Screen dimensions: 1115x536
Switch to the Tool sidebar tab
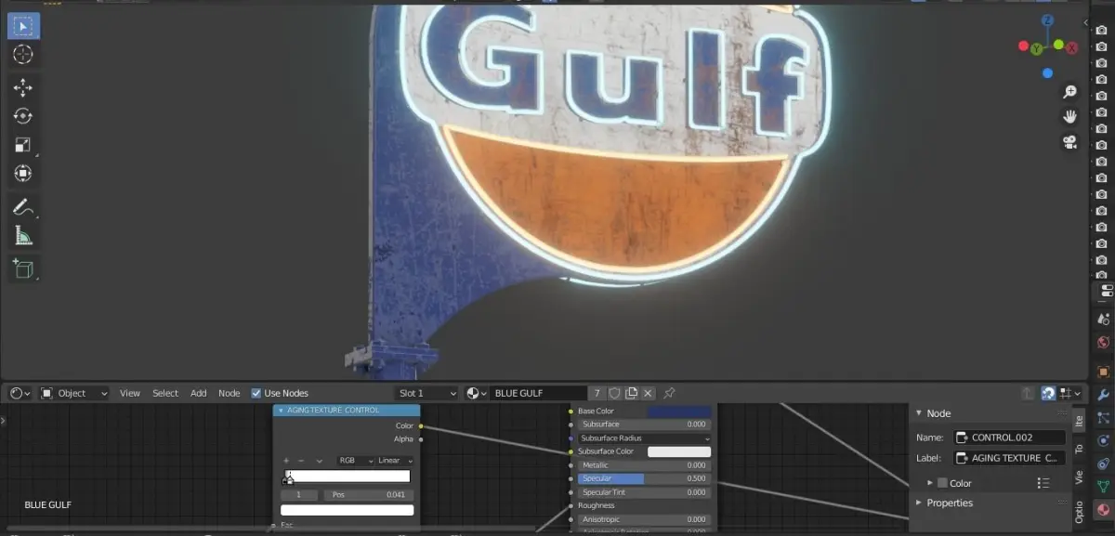tap(1079, 448)
